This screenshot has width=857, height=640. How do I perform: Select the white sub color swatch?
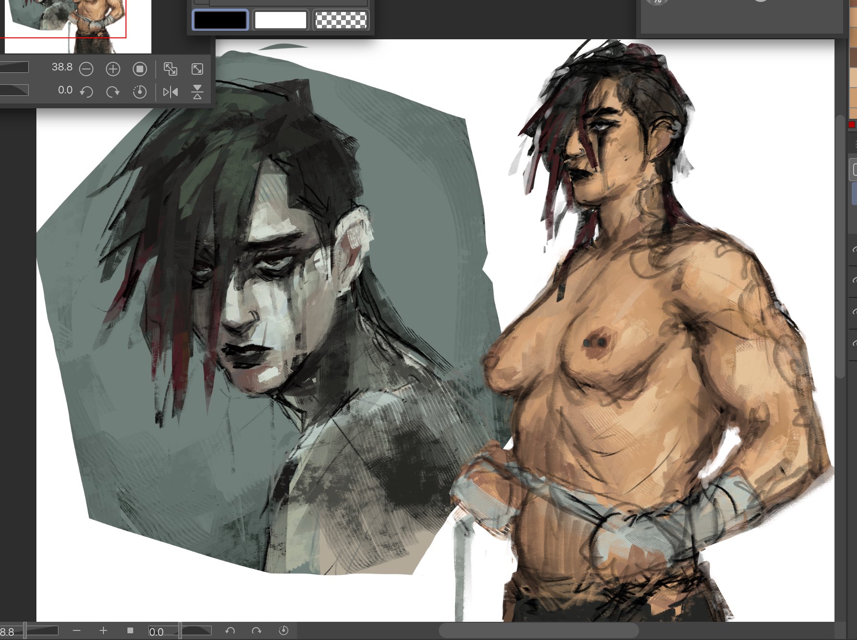[x=280, y=20]
